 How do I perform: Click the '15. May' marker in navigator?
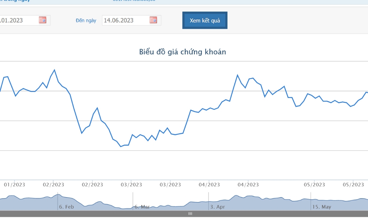pyautogui.click(x=321, y=207)
